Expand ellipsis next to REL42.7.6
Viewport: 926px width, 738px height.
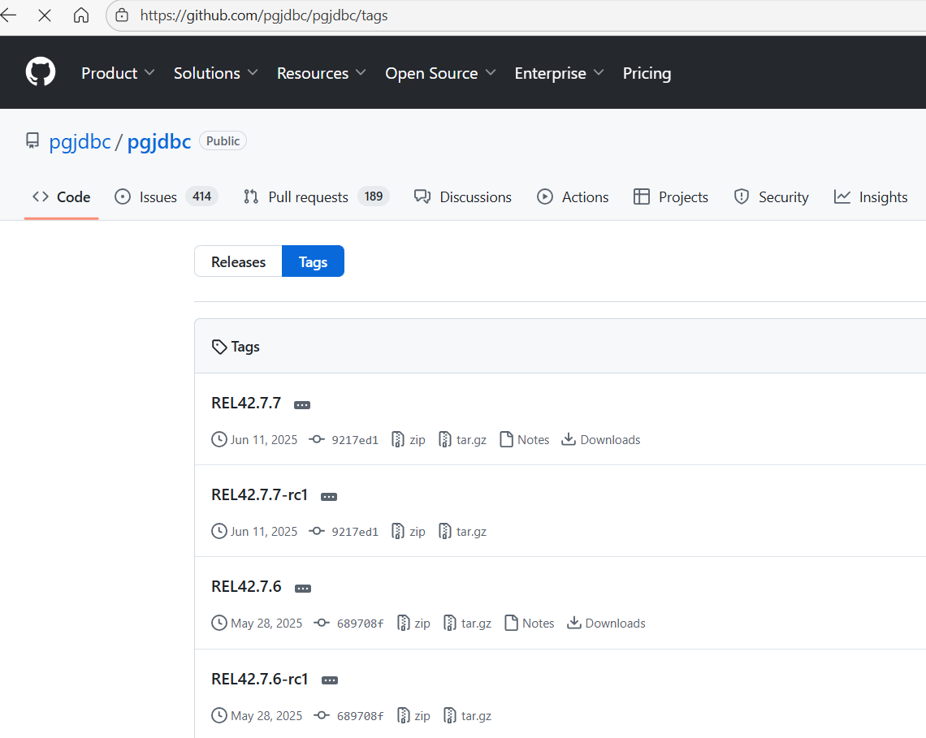click(x=303, y=589)
